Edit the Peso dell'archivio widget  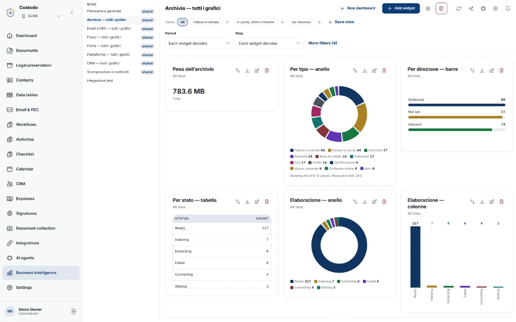pos(257,71)
